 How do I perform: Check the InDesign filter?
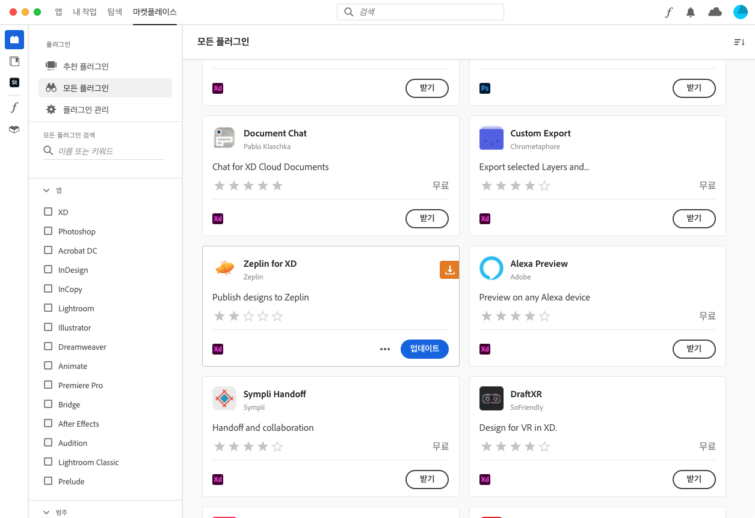point(48,269)
